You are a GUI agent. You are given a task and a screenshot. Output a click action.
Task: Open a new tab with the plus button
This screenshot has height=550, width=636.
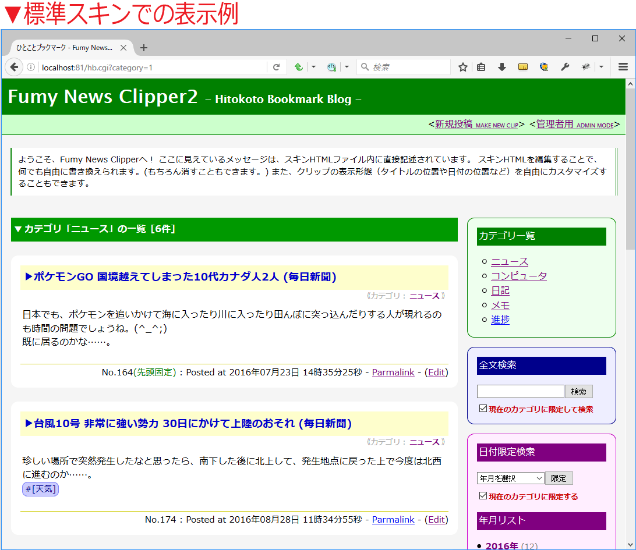pos(144,48)
